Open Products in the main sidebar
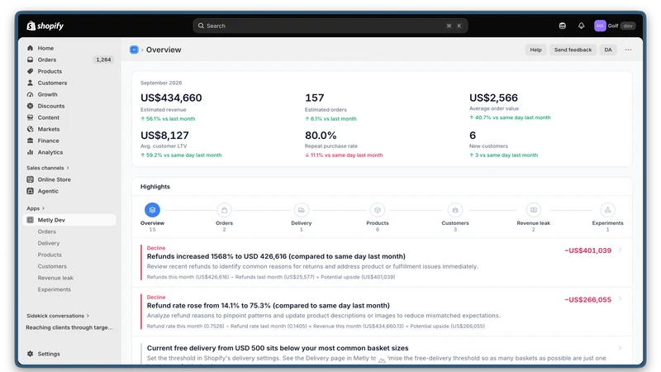Viewport: 661px width, 372px height. pos(50,71)
